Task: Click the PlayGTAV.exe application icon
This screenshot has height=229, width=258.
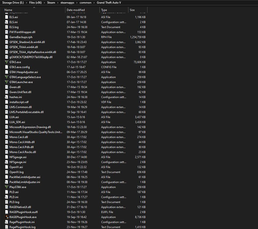Action: [x=7, y=187]
